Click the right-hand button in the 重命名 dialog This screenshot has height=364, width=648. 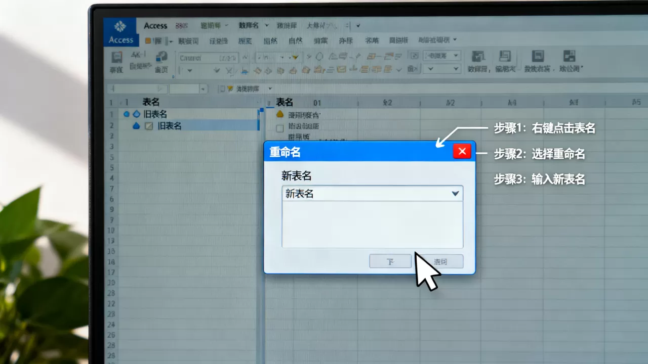[x=441, y=261]
